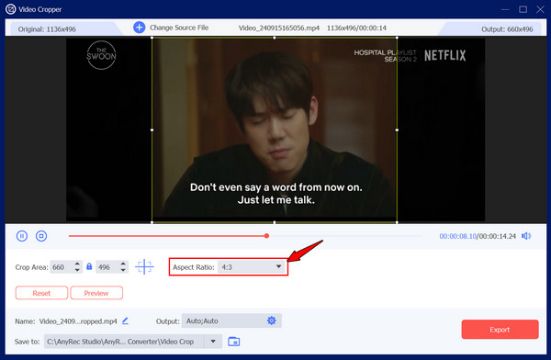Click the Video_2409...ropped.mp4 name text
Screen dimensions: 551x360
pyautogui.click(x=78, y=321)
